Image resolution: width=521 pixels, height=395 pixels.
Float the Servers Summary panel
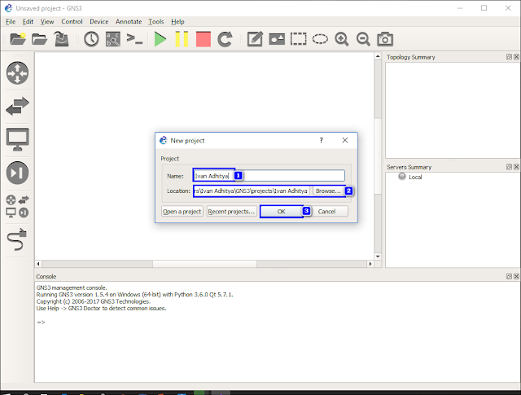[x=509, y=167]
